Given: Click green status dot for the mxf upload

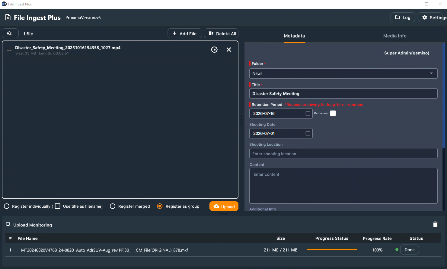Looking at the screenshot, I should tap(397, 250).
